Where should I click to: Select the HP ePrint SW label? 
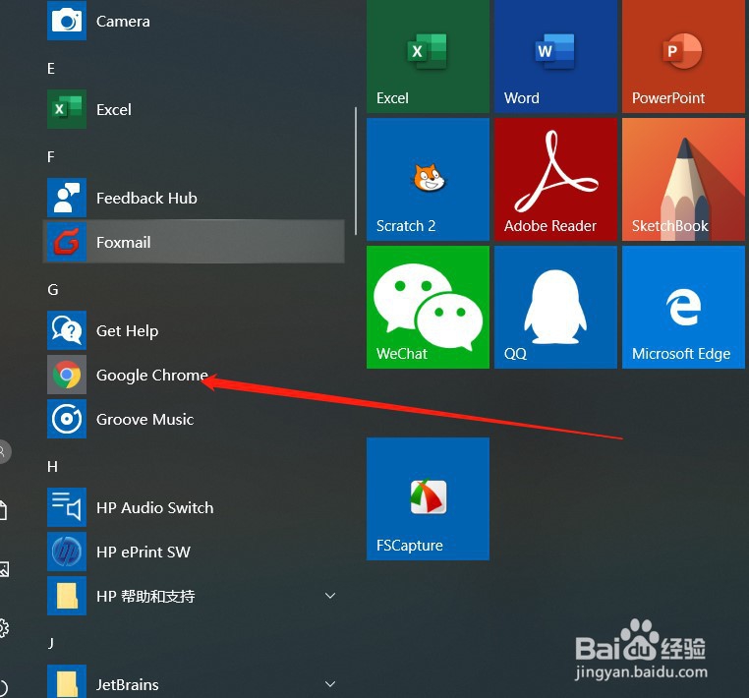point(144,552)
